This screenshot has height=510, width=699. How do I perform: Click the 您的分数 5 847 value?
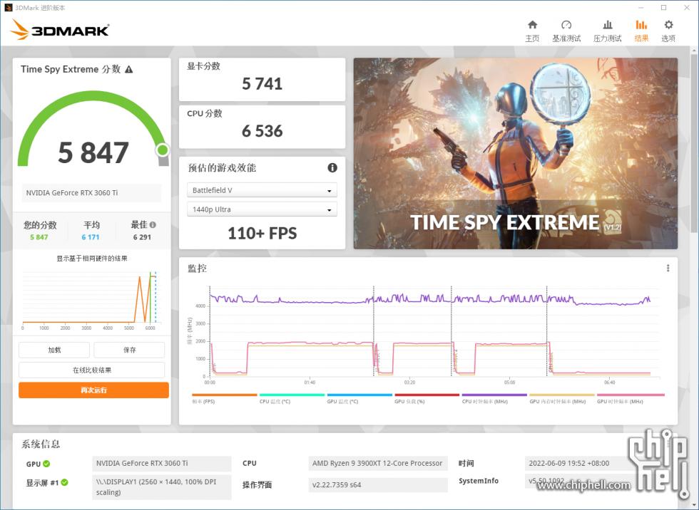(39, 237)
